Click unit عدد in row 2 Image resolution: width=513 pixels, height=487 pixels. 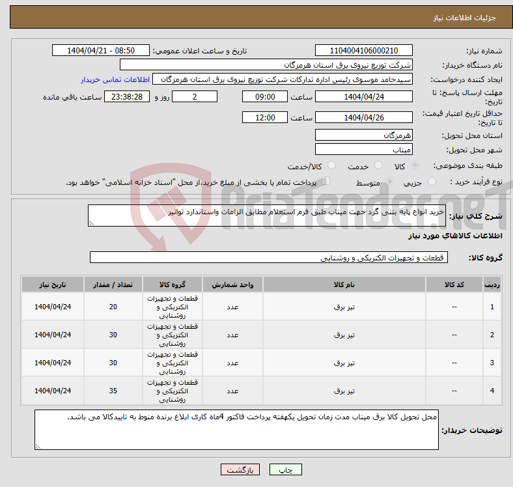point(232,335)
